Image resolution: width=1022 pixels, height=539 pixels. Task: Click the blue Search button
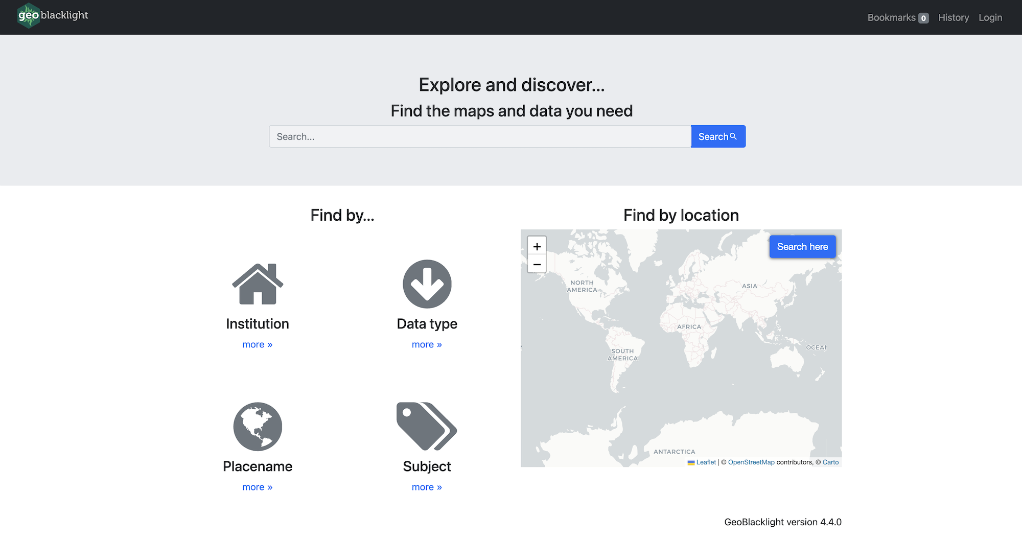[x=718, y=136]
